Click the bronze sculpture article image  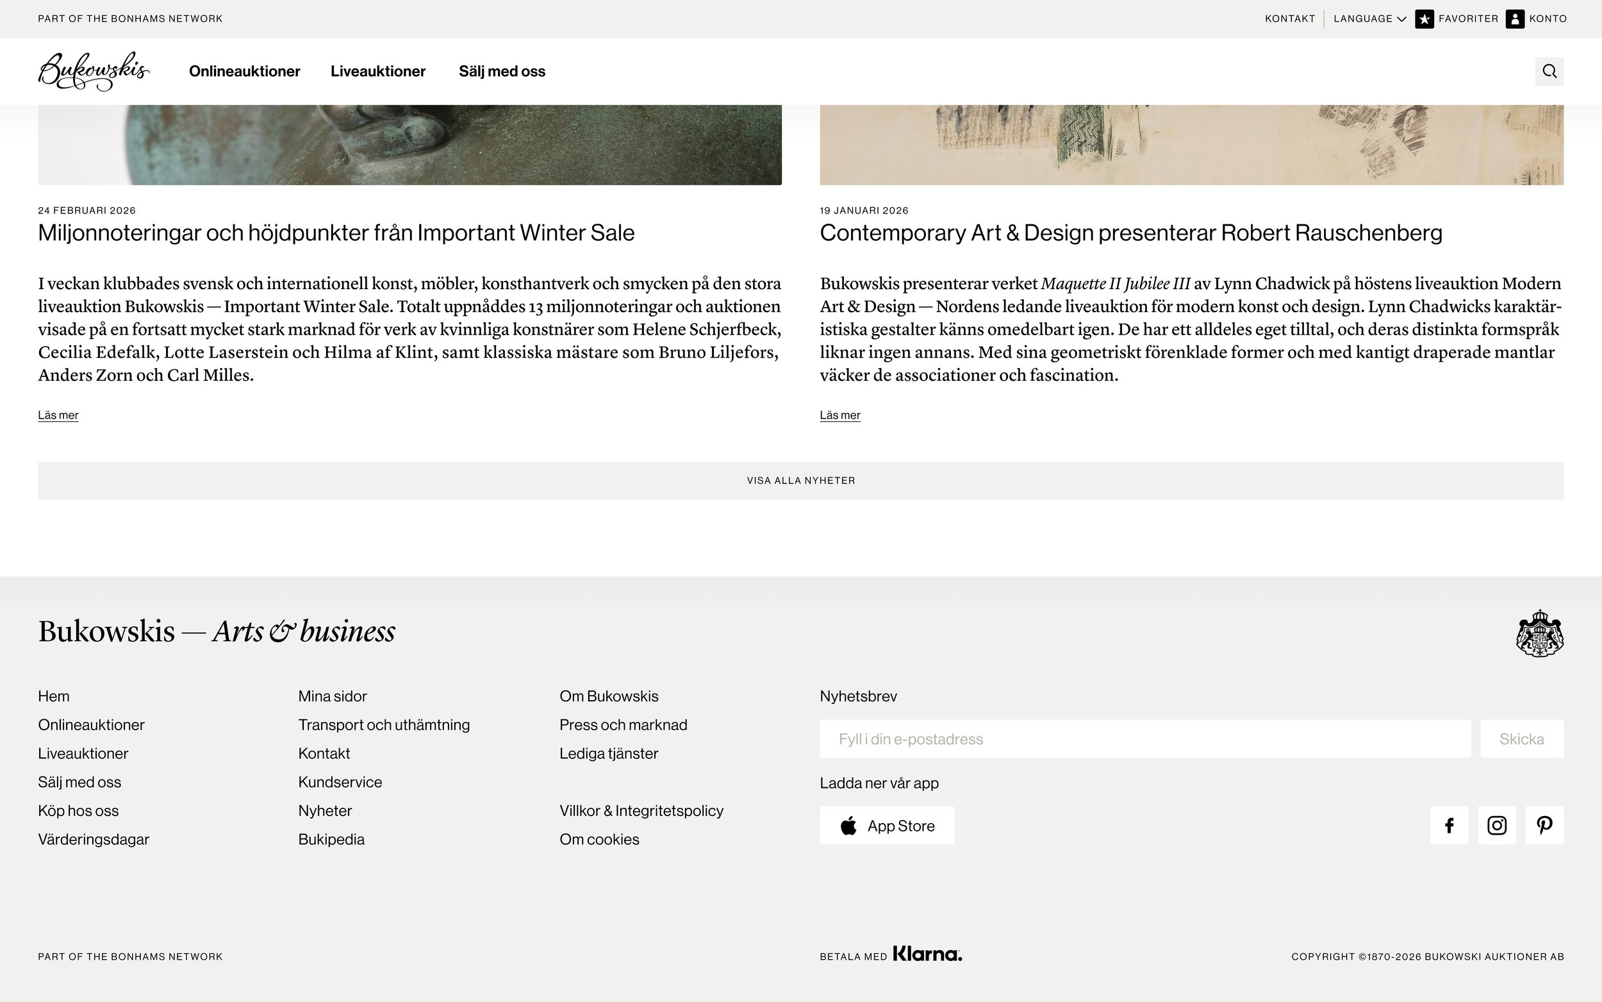(x=409, y=144)
